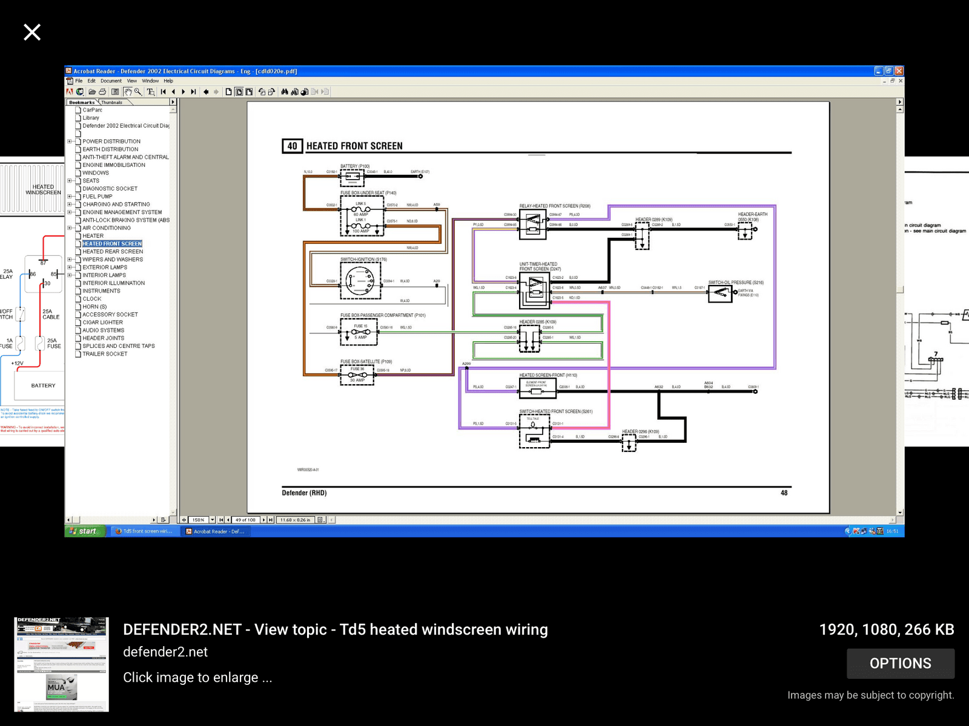The width and height of the screenshot is (969, 726).
Task: Expand the POWER DISTRIBUTION bookmark
Action: pyautogui.click(x=69, y=142)
